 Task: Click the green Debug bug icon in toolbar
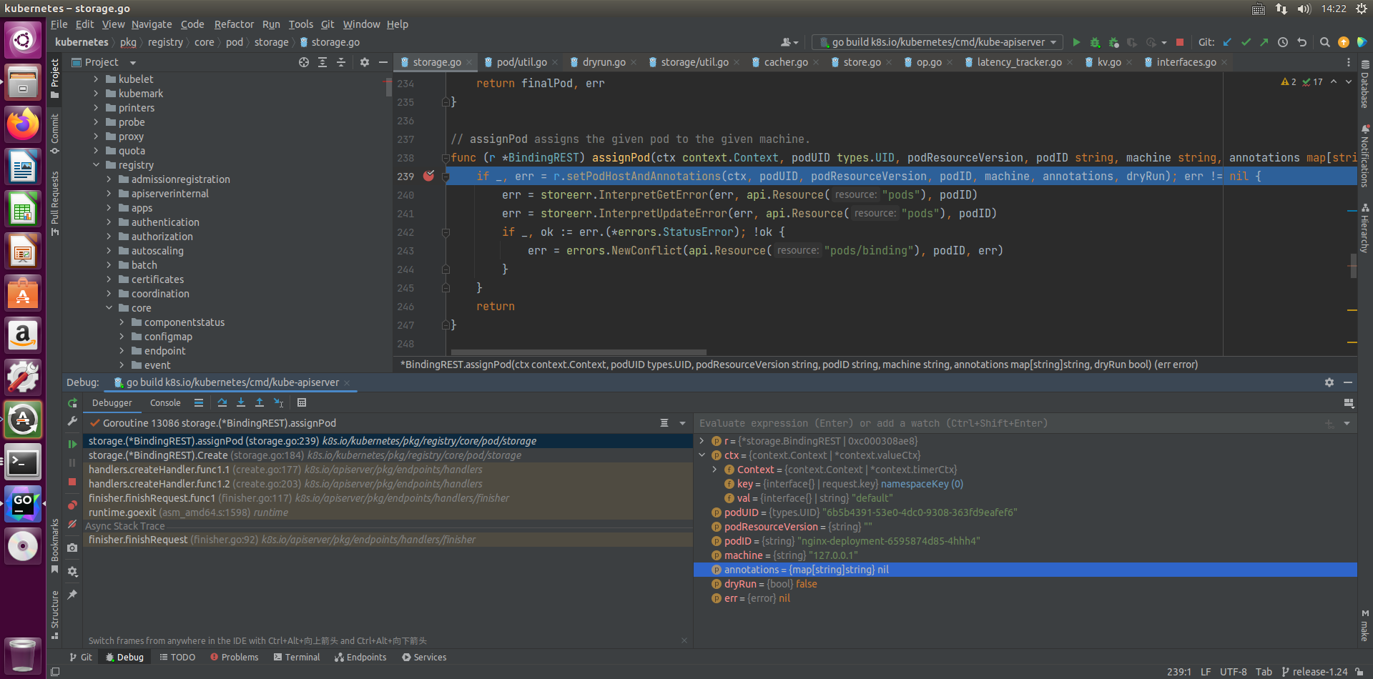pos(1095,42)
